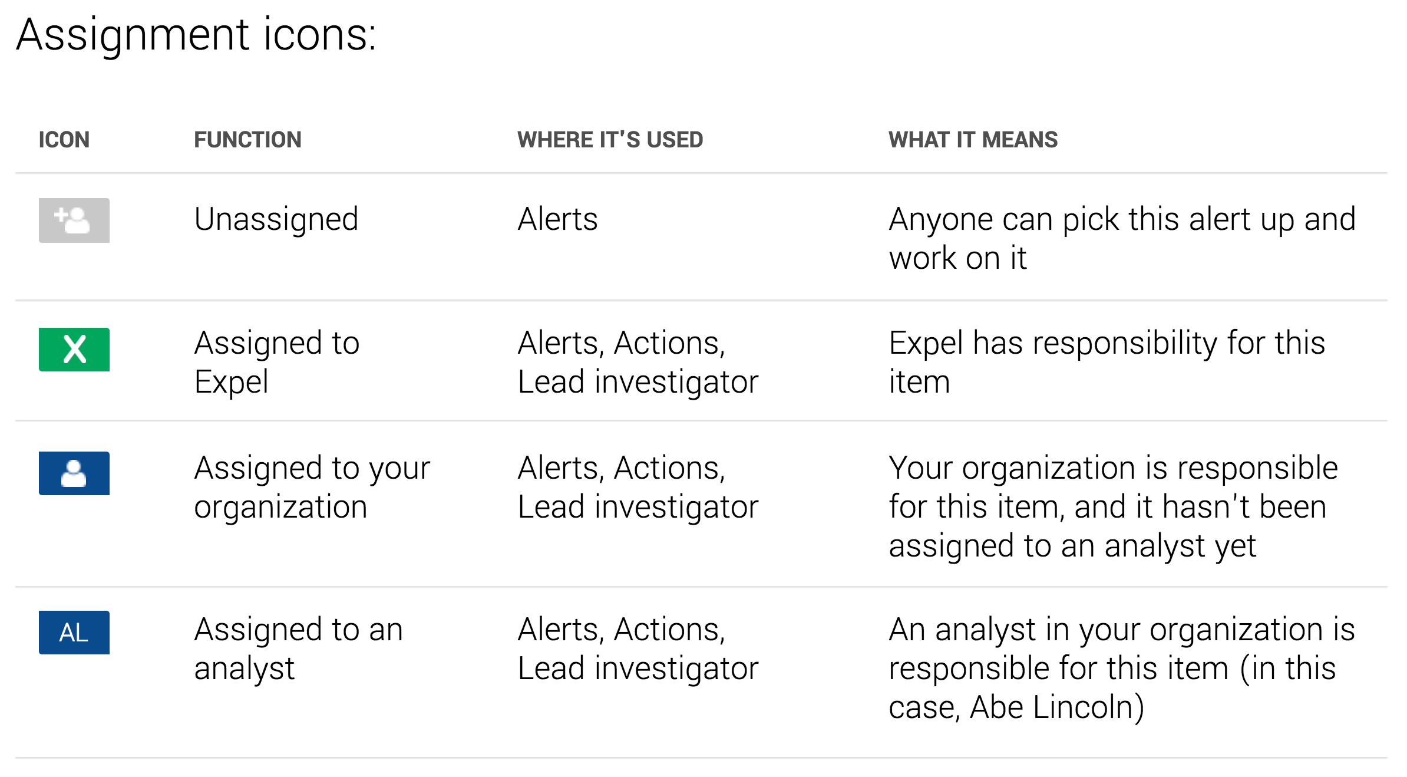The height and width of the screenshot is (777, 1407).
Task: Select Assigned to an analyst text
Action: (299, 648)
